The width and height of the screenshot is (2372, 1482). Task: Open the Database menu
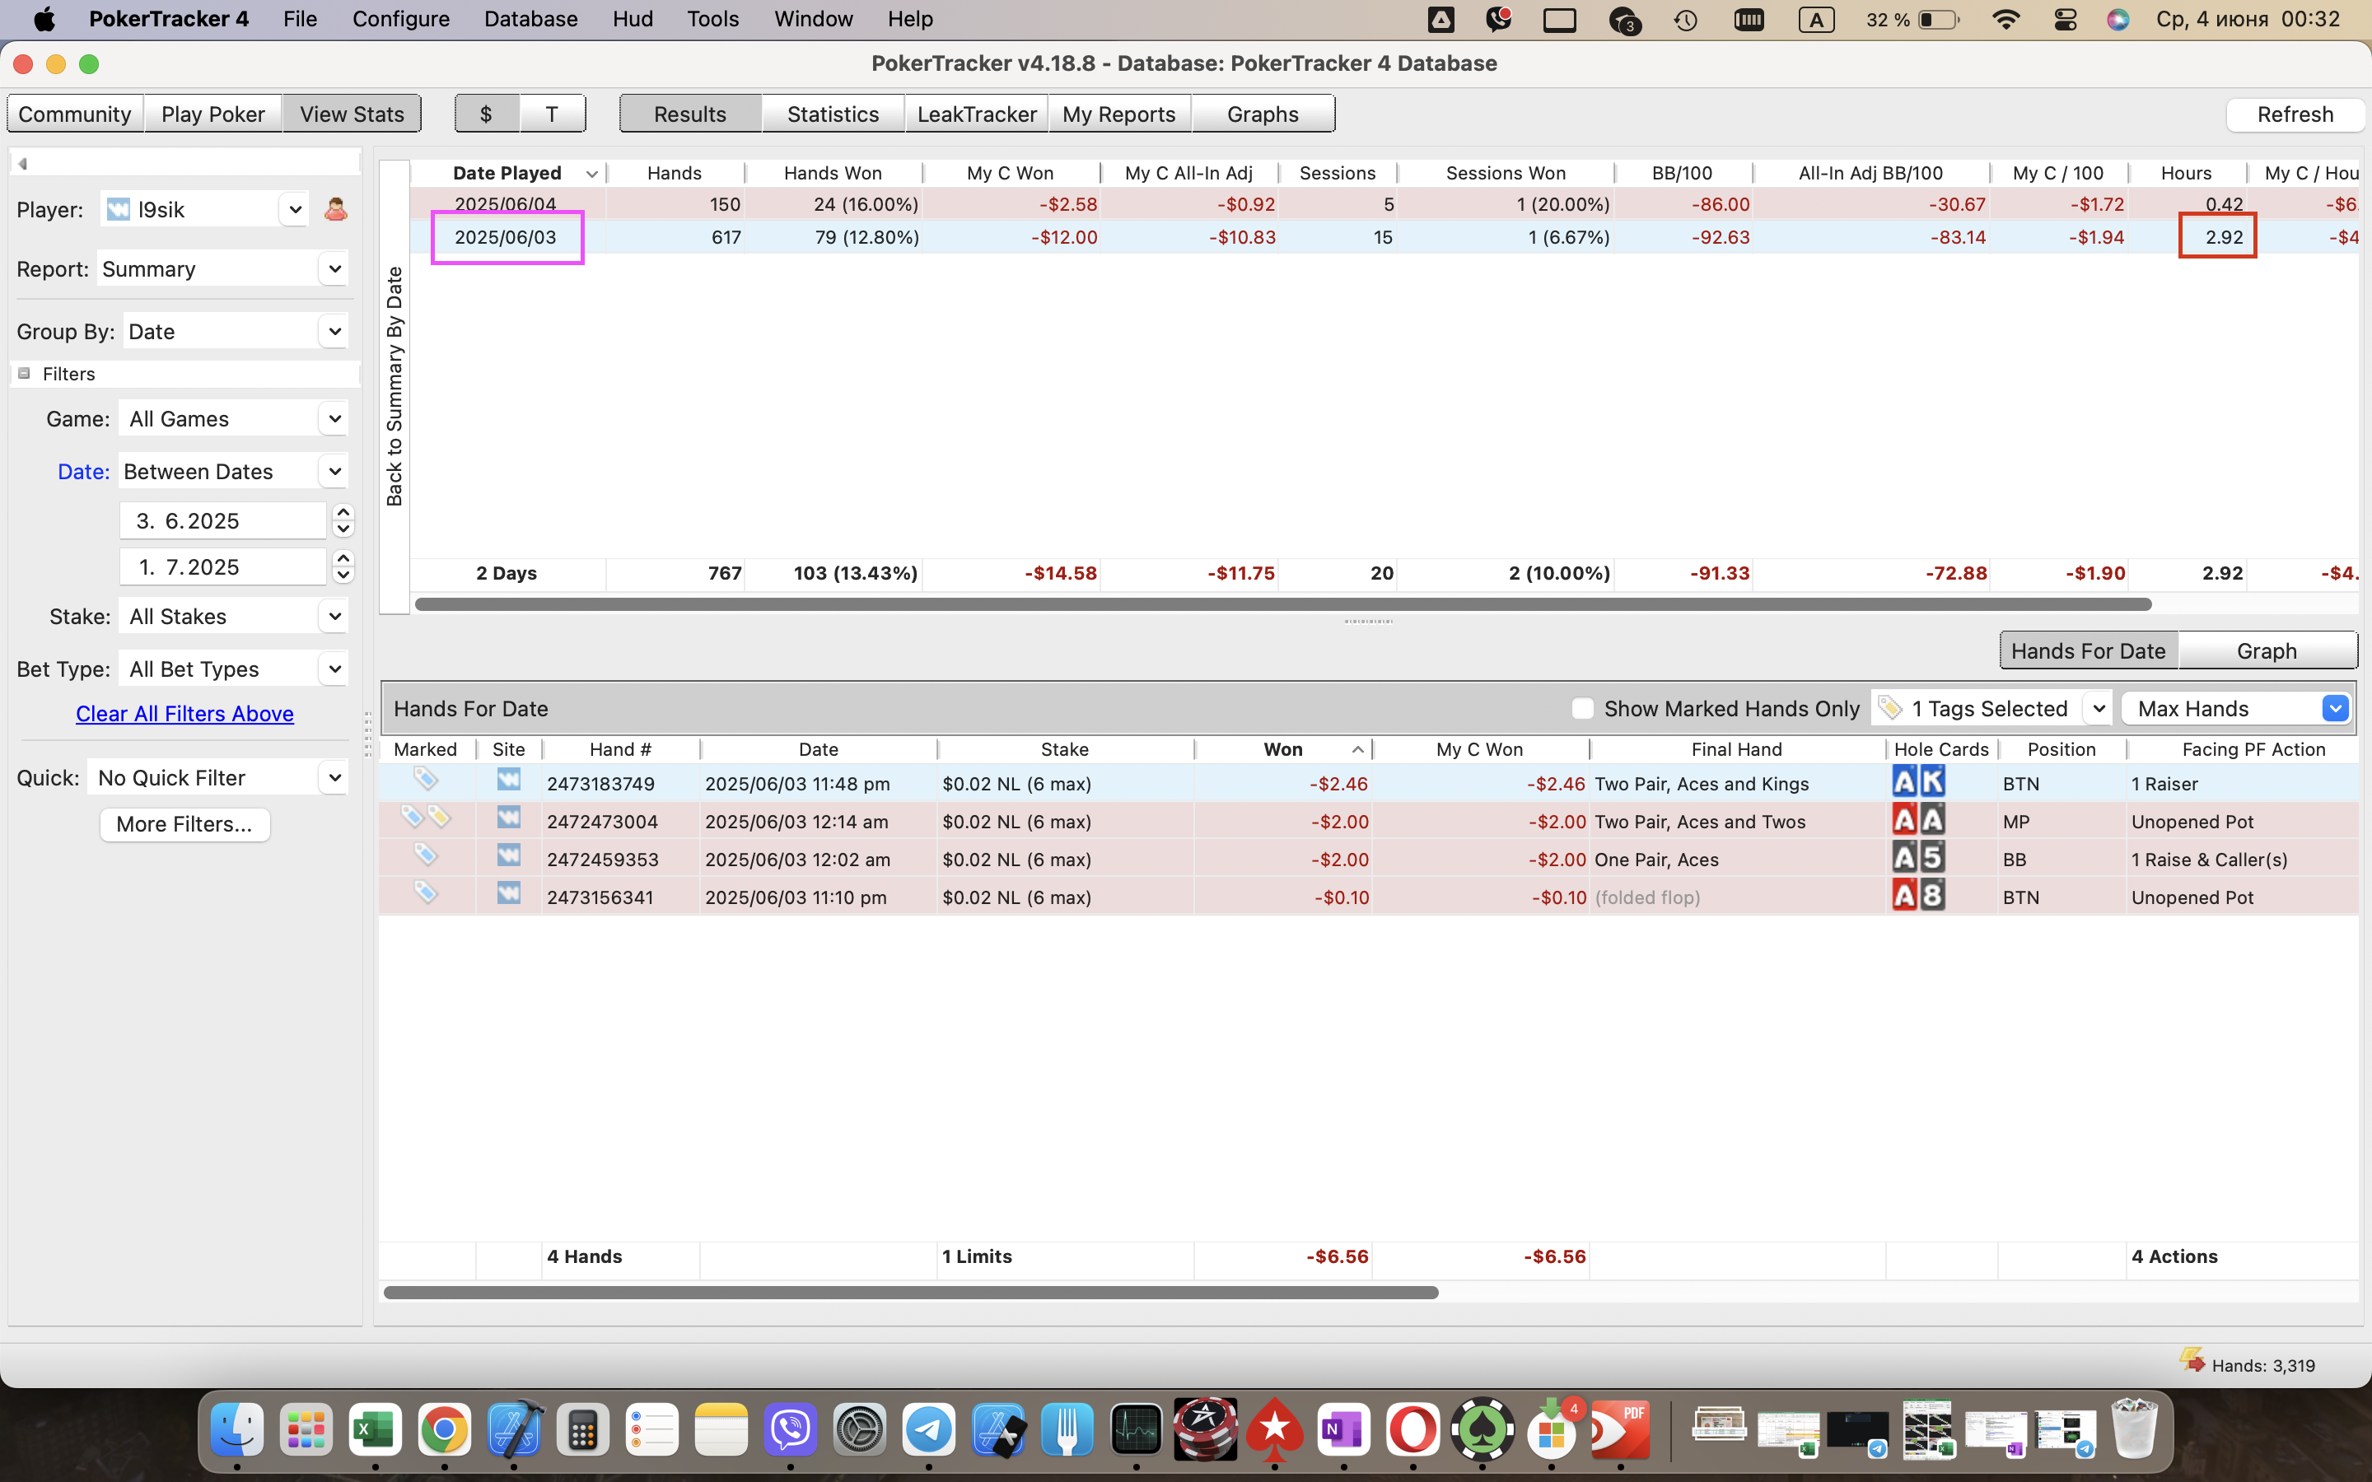click(x=530, y=19)
